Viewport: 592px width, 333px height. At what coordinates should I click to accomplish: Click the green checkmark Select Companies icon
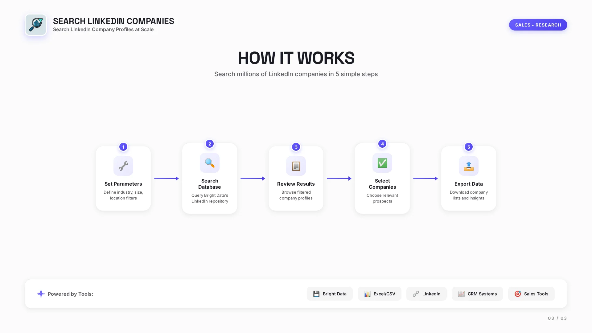tap(382, 163)
